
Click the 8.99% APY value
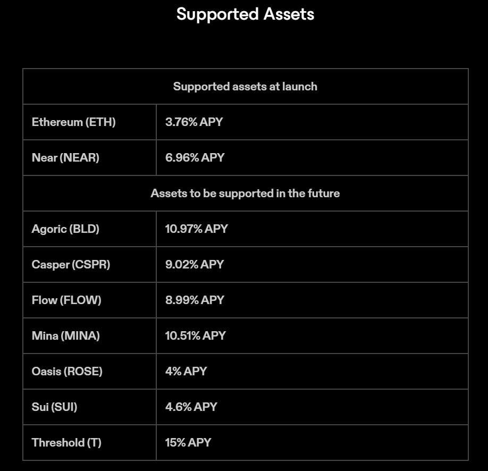(195, 300)
